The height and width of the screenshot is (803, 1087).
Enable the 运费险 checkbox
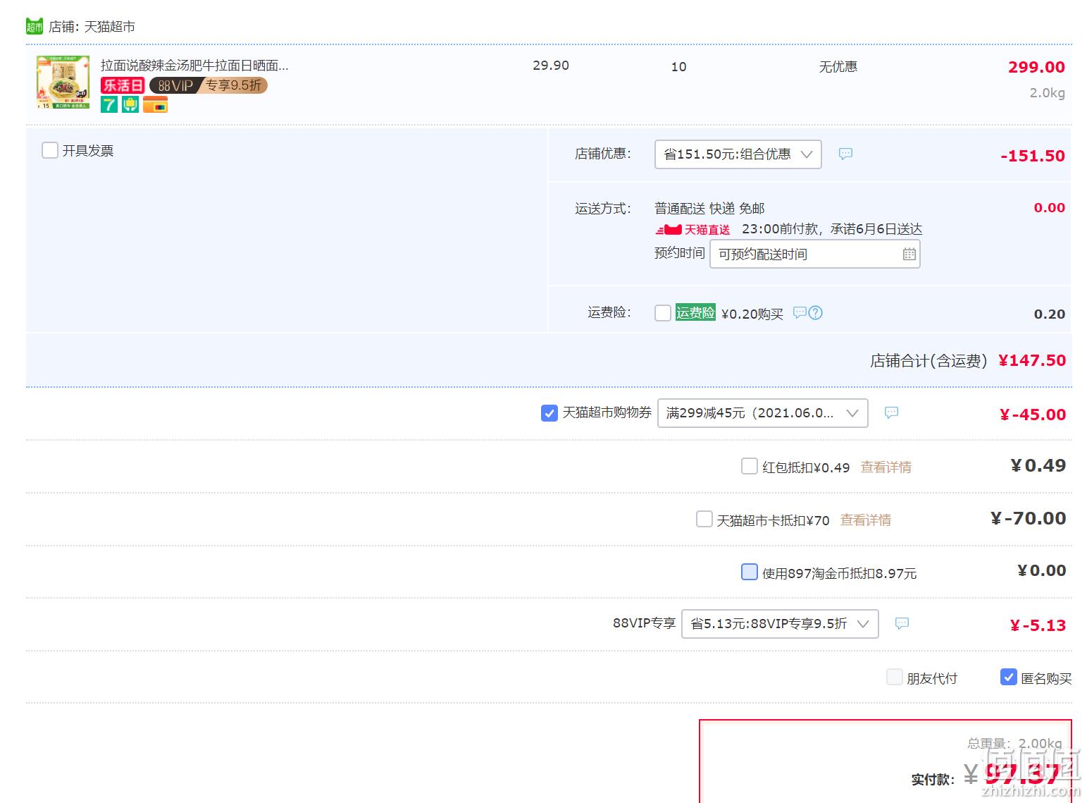(663, 313)
